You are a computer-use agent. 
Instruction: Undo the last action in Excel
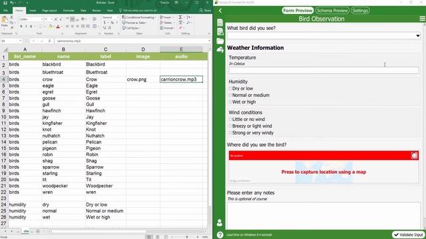[12, 3]
